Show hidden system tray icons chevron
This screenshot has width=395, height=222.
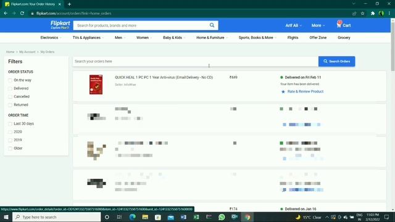pyautogui.click(x=326, y=217)
